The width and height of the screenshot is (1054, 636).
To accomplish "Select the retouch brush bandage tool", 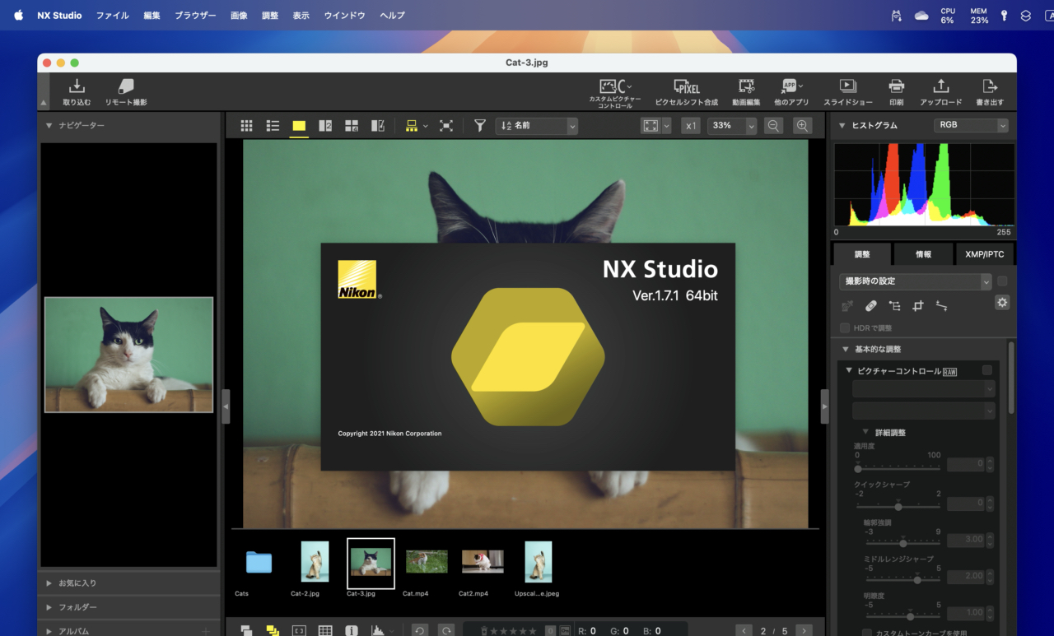I will click(870, 306).
